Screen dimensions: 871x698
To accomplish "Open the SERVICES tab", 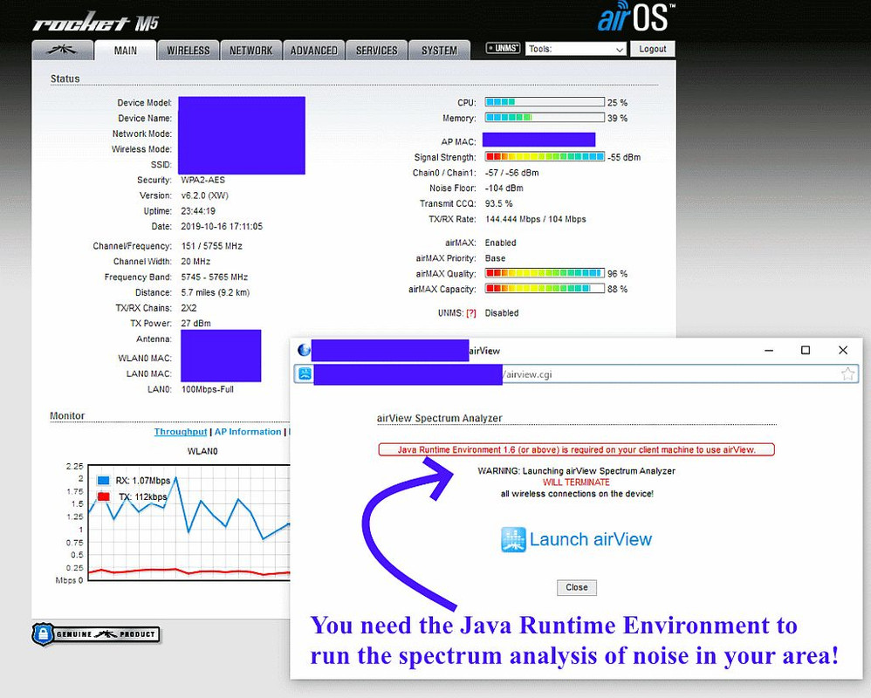I will point(377,50).
